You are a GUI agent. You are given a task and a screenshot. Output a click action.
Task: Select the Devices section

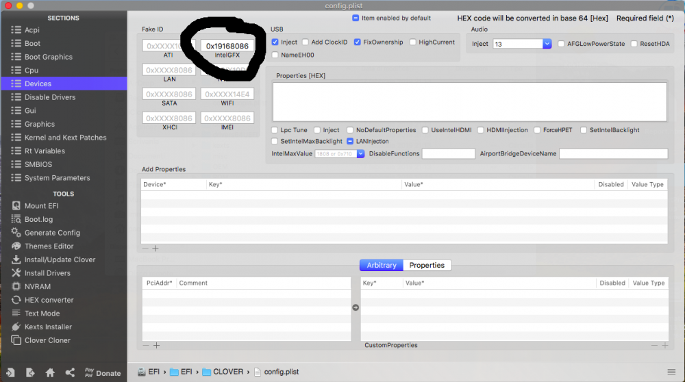[x=64, y=84]
